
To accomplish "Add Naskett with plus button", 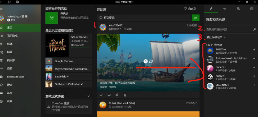I will click(254, 76).
